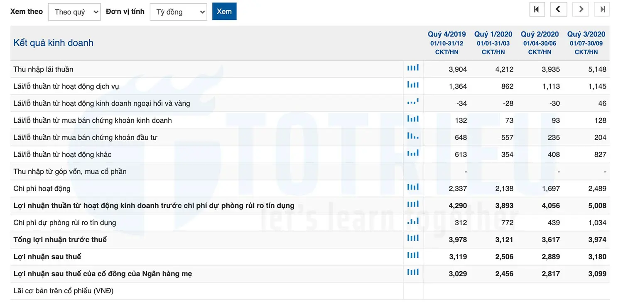Open chart for Tổng lợi nhuận trước thuế
623x302 pixels.
point(413,238)
